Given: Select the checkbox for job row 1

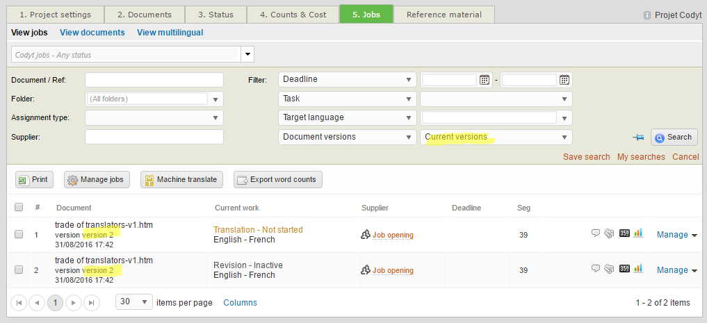Looking at the screenshot, I should 19,234.
